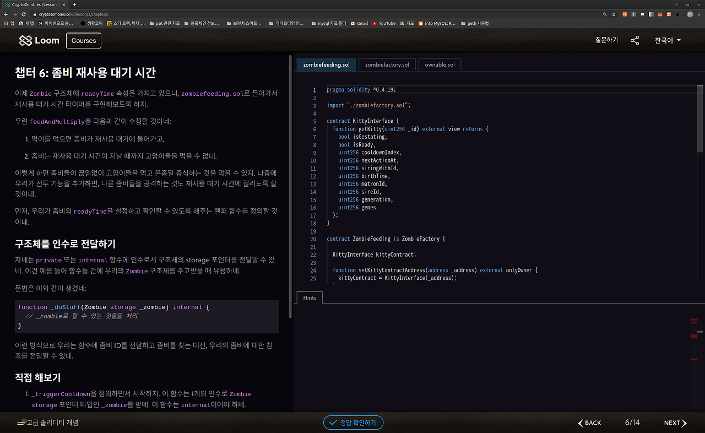Click the 직접 해보기 heading
The width and height of the screenshot is (705, 433).
point(37,377)
